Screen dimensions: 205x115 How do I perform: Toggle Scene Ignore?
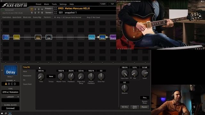pos(135,107)
